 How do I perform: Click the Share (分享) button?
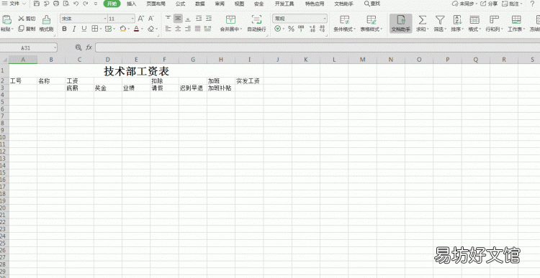click(489, 4)
